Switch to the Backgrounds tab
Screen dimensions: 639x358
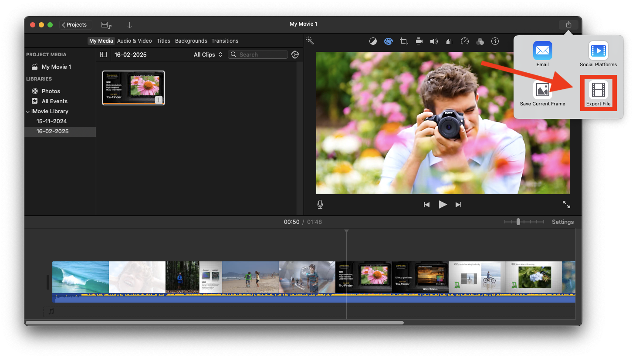click(191, 41)
